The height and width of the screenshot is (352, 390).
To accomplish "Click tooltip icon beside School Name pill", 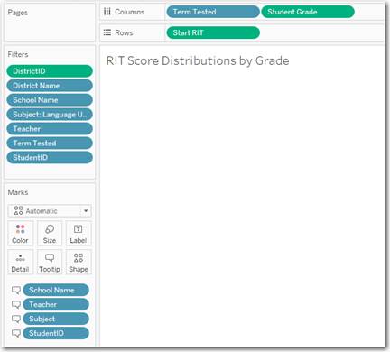I will pyautogui.click(x=15, y=290).
